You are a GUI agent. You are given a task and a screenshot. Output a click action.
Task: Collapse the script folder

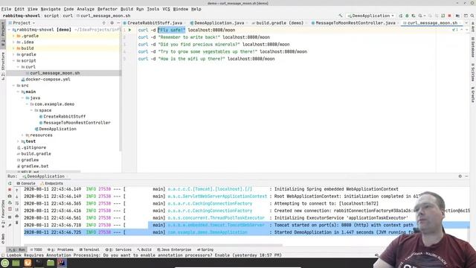pos(13,61)
